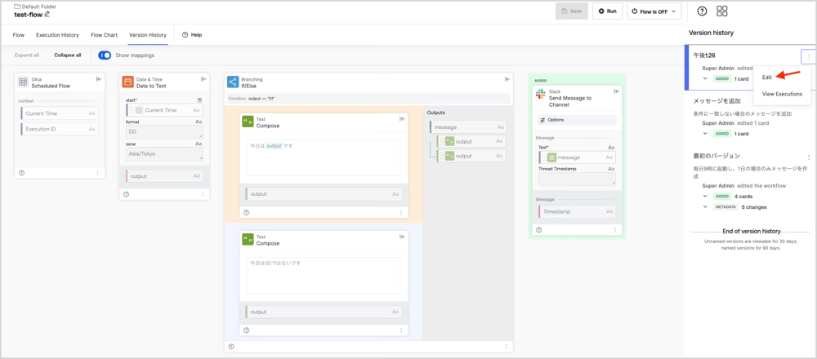Viewport: 817px width, 359px height.
Task: Collapse the Slack Send Message card
Action: (616, 91)
